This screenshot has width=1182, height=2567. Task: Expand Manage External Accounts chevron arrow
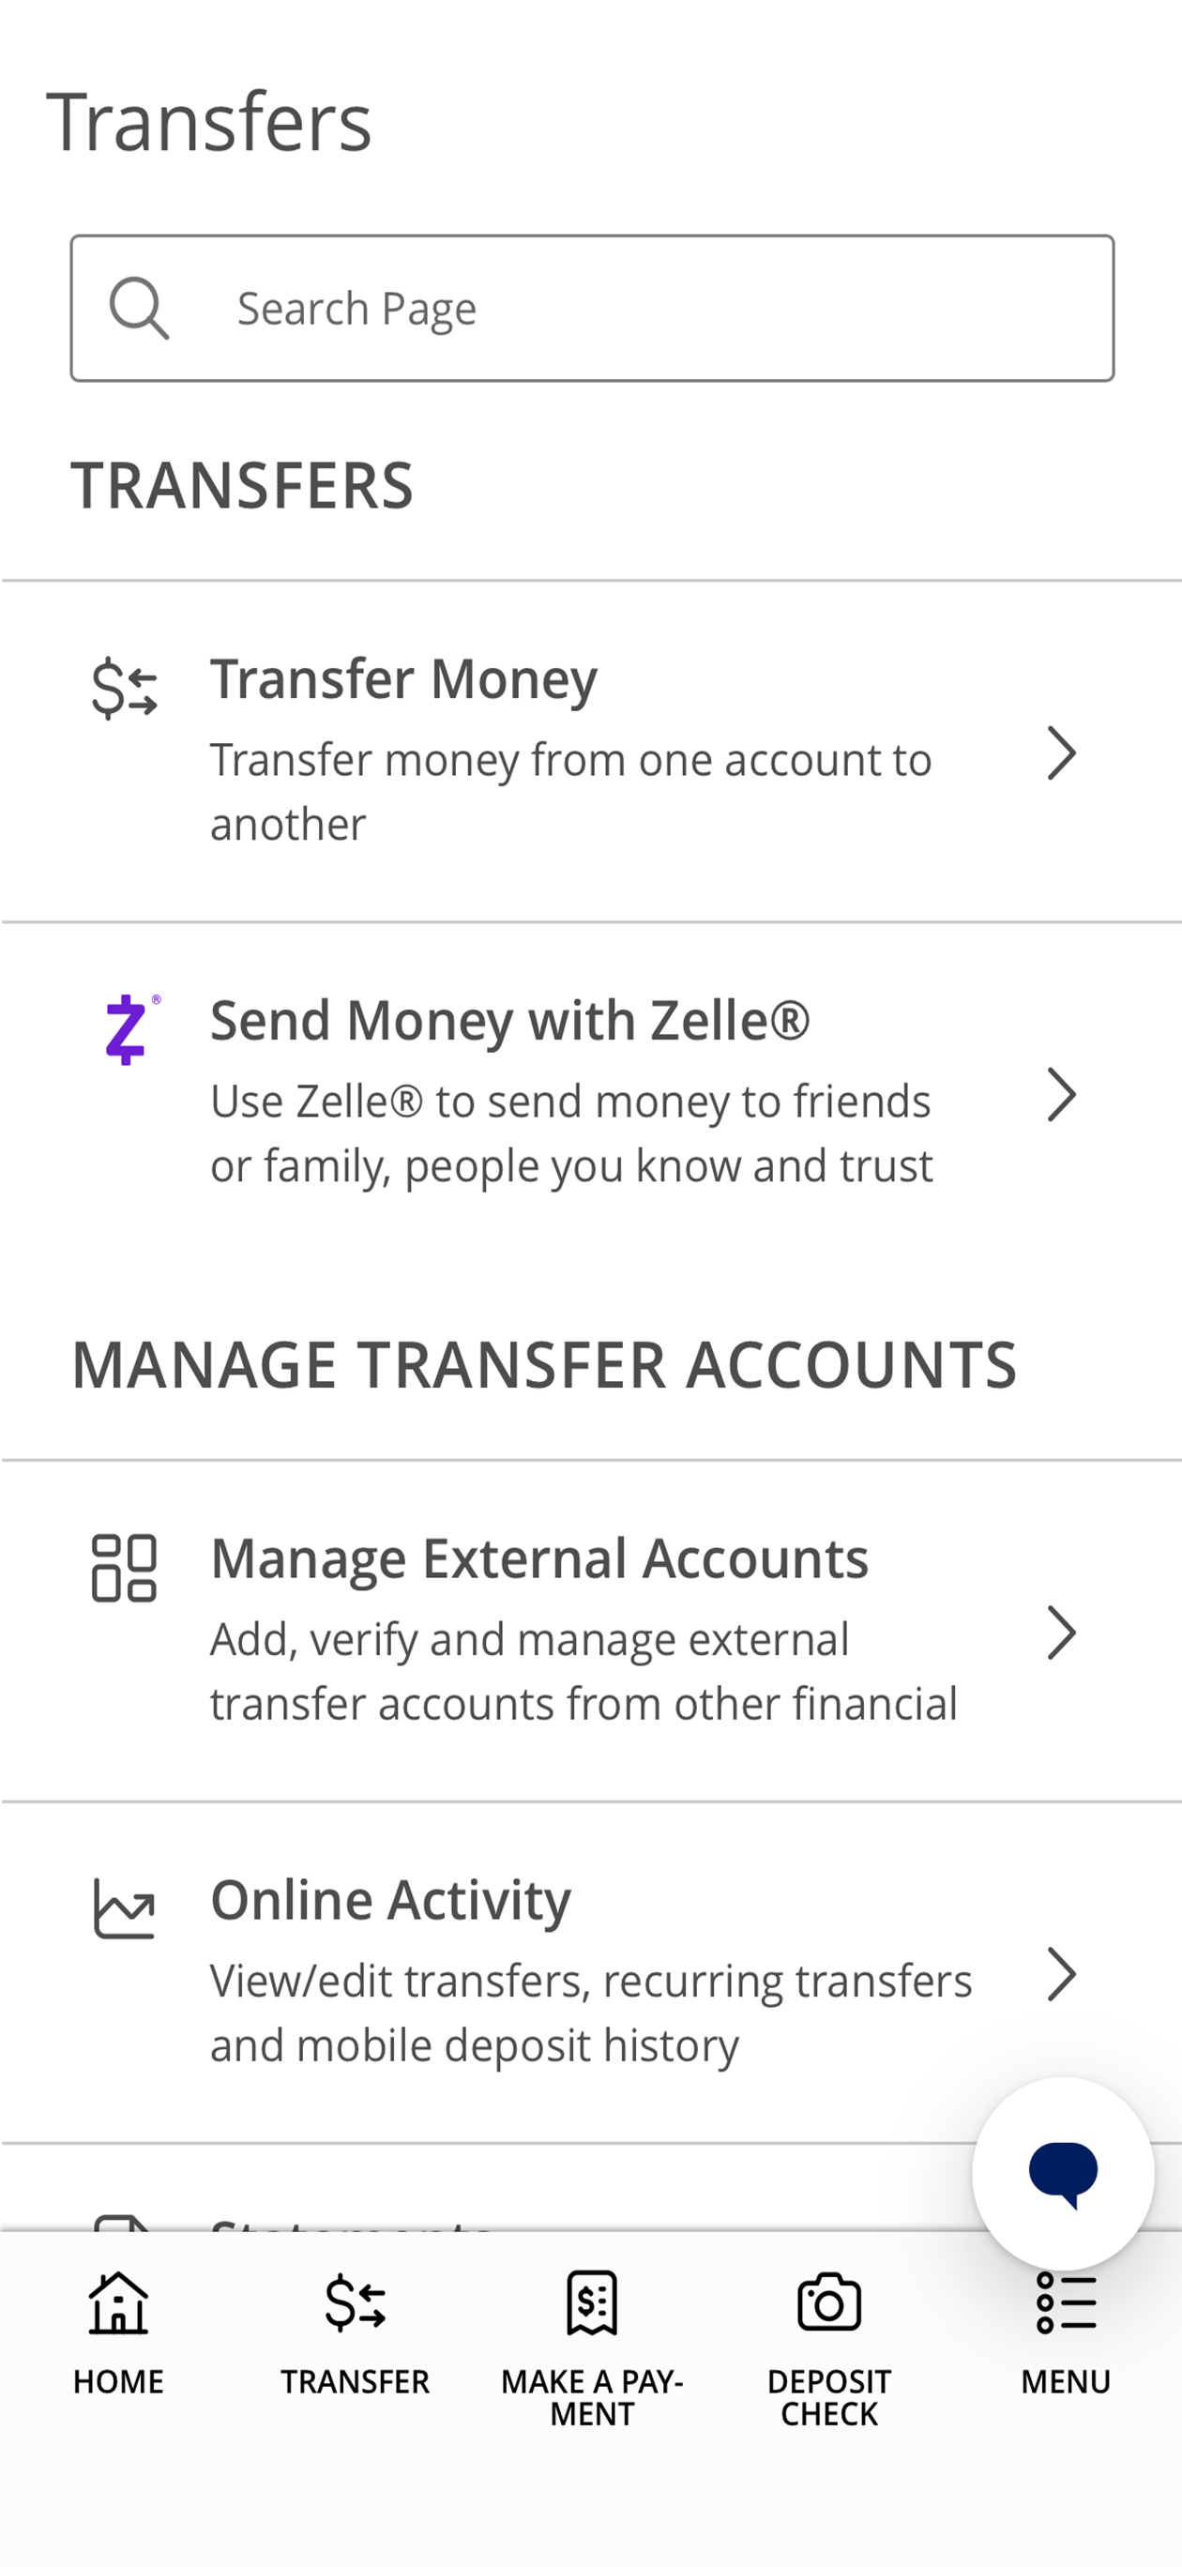pyautogui.click(x=1061, y=1633)
